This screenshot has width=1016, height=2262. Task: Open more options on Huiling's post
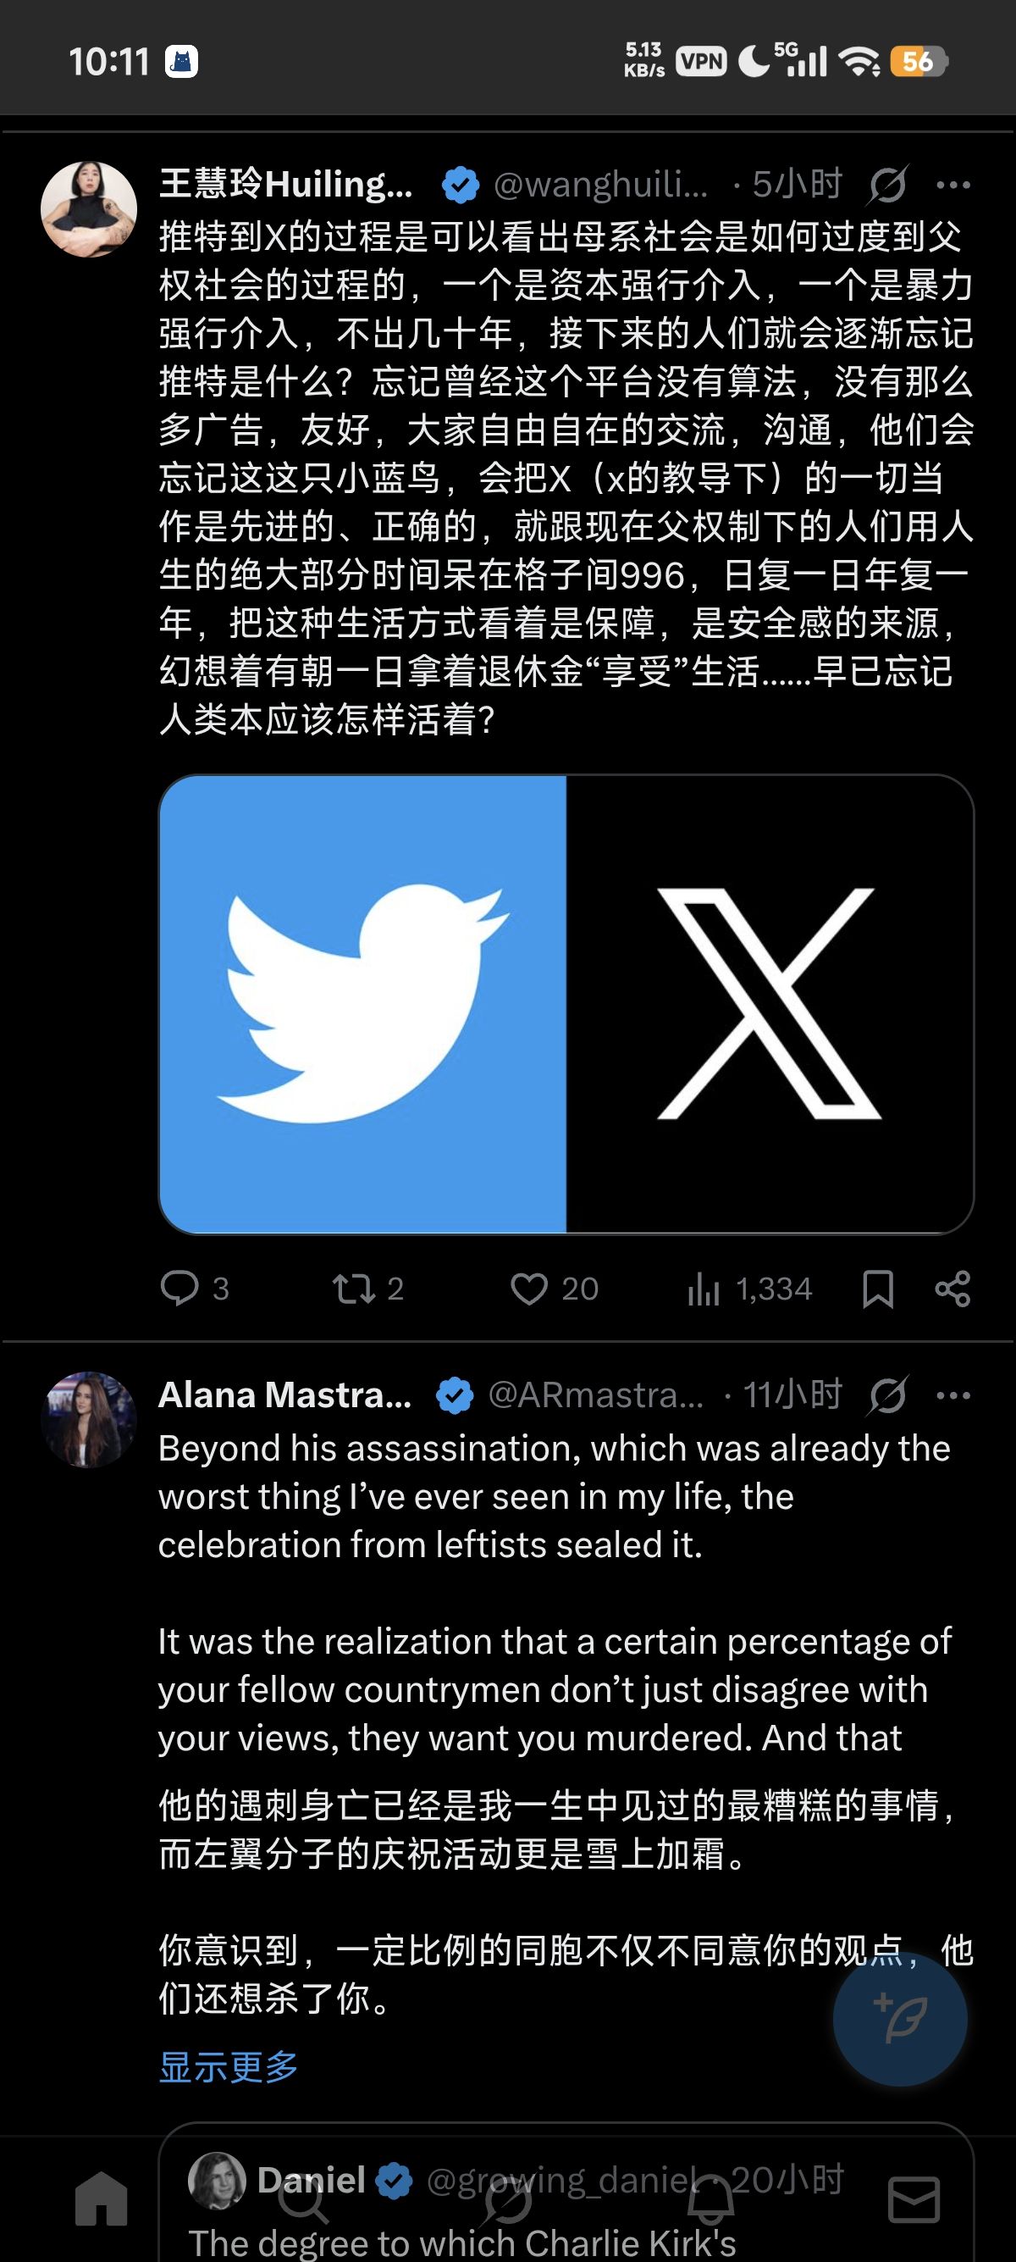(953, 185)
